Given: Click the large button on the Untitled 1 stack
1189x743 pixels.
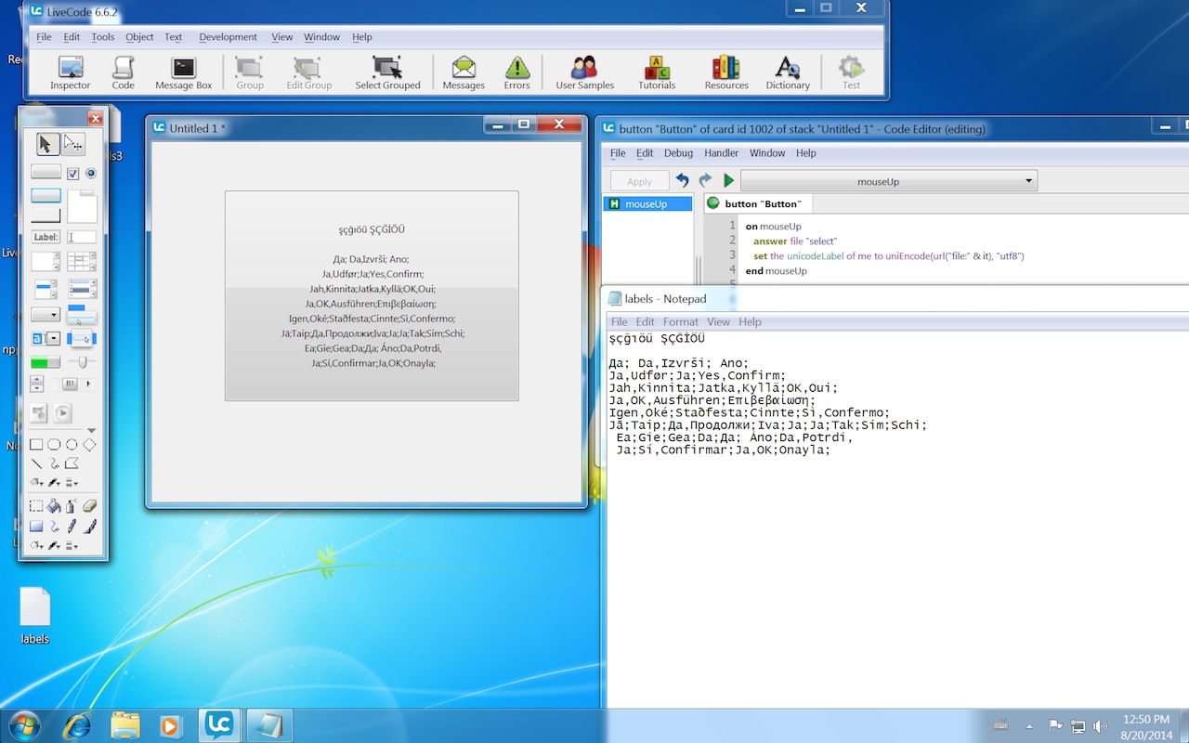Looking at the screenshot, I should tap(372, 295).
